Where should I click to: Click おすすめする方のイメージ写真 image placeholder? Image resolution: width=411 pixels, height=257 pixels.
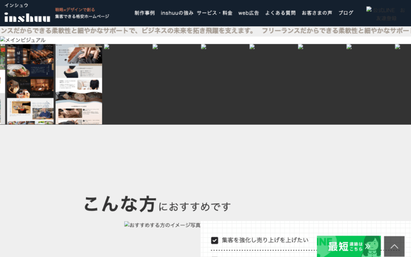click(162, 225)
